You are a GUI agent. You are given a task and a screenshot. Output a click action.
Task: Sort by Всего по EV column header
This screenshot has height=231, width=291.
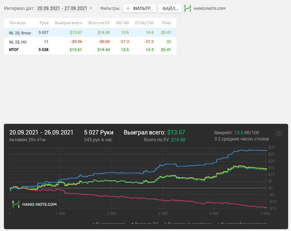(99, 23)
